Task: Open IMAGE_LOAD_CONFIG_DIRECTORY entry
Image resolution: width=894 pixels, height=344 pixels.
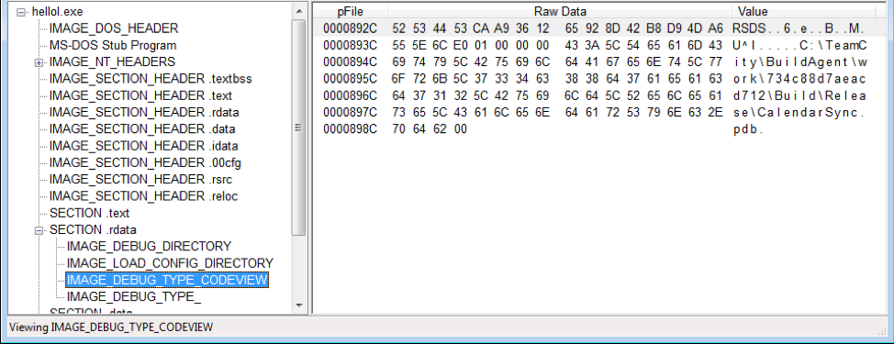Action: [x=170, y=263]
